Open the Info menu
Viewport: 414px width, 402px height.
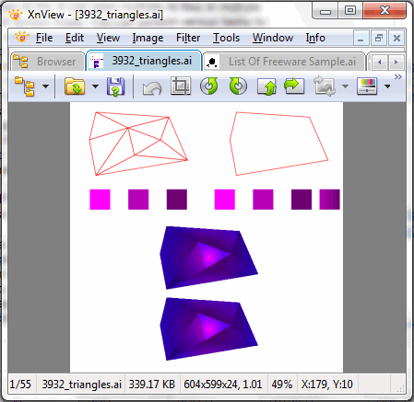315,38
